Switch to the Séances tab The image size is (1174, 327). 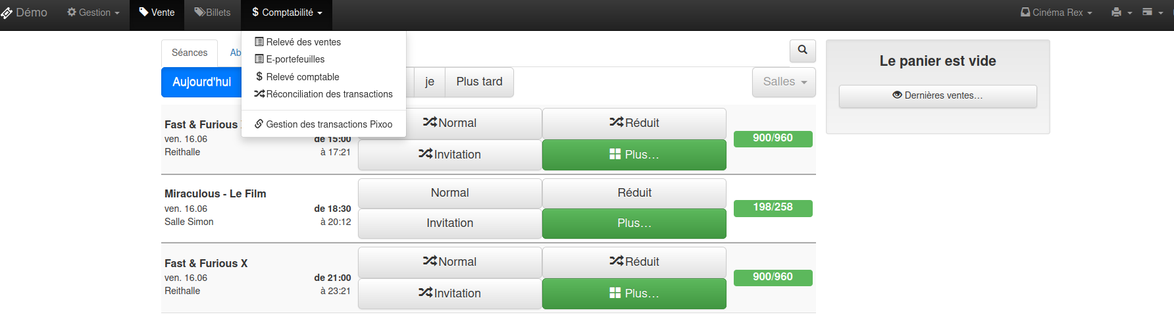pyautogui.click(x=190, y=53)
